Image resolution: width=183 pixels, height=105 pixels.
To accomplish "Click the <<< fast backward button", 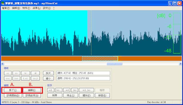I will 8,79.
